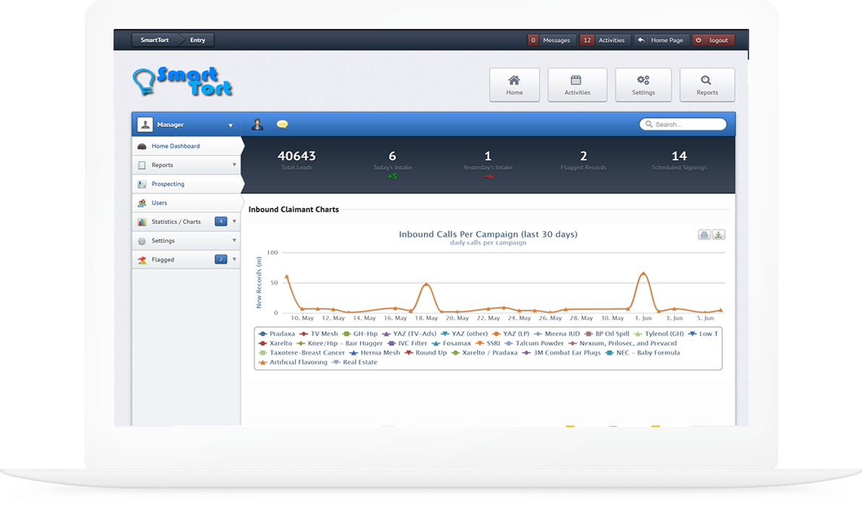Hide the YAZ (other) chart series
Image resolution: width=862 pixels, height=505 pixels.
464,334
